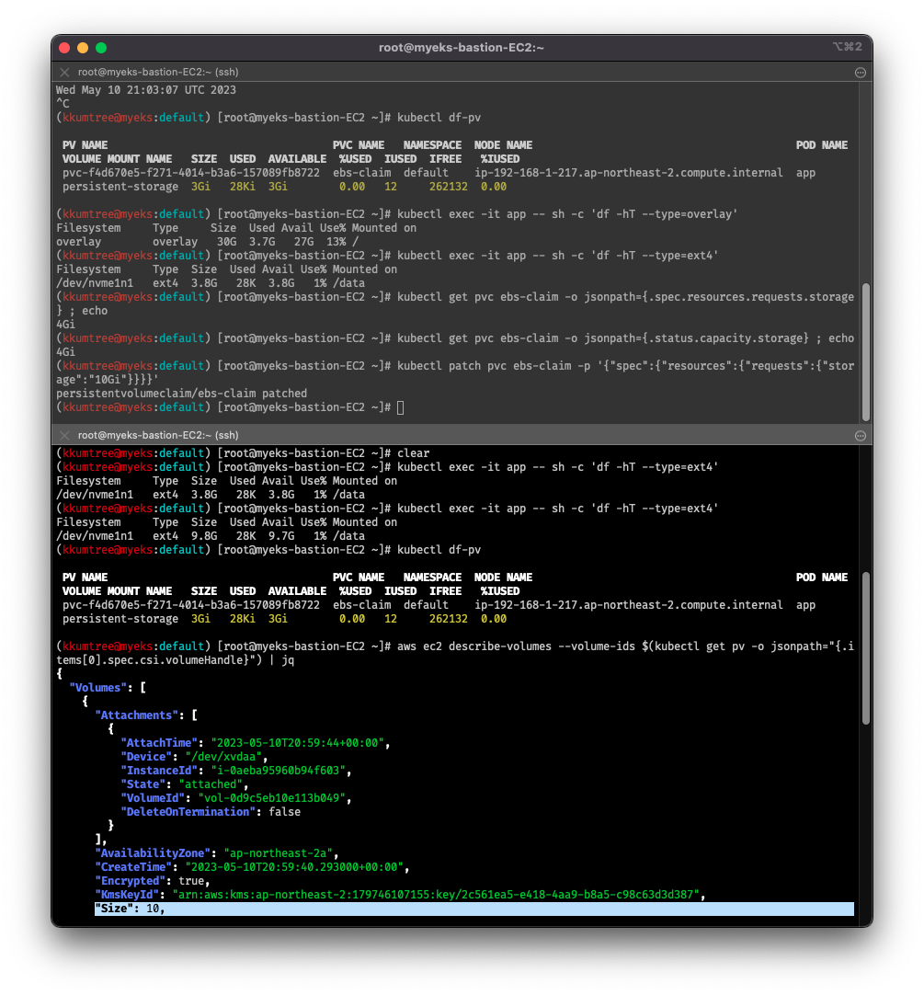Click the 'kubectl df-pv' command in top pane
The height and width of the screenshot is (995, 924).
[439, 118]
